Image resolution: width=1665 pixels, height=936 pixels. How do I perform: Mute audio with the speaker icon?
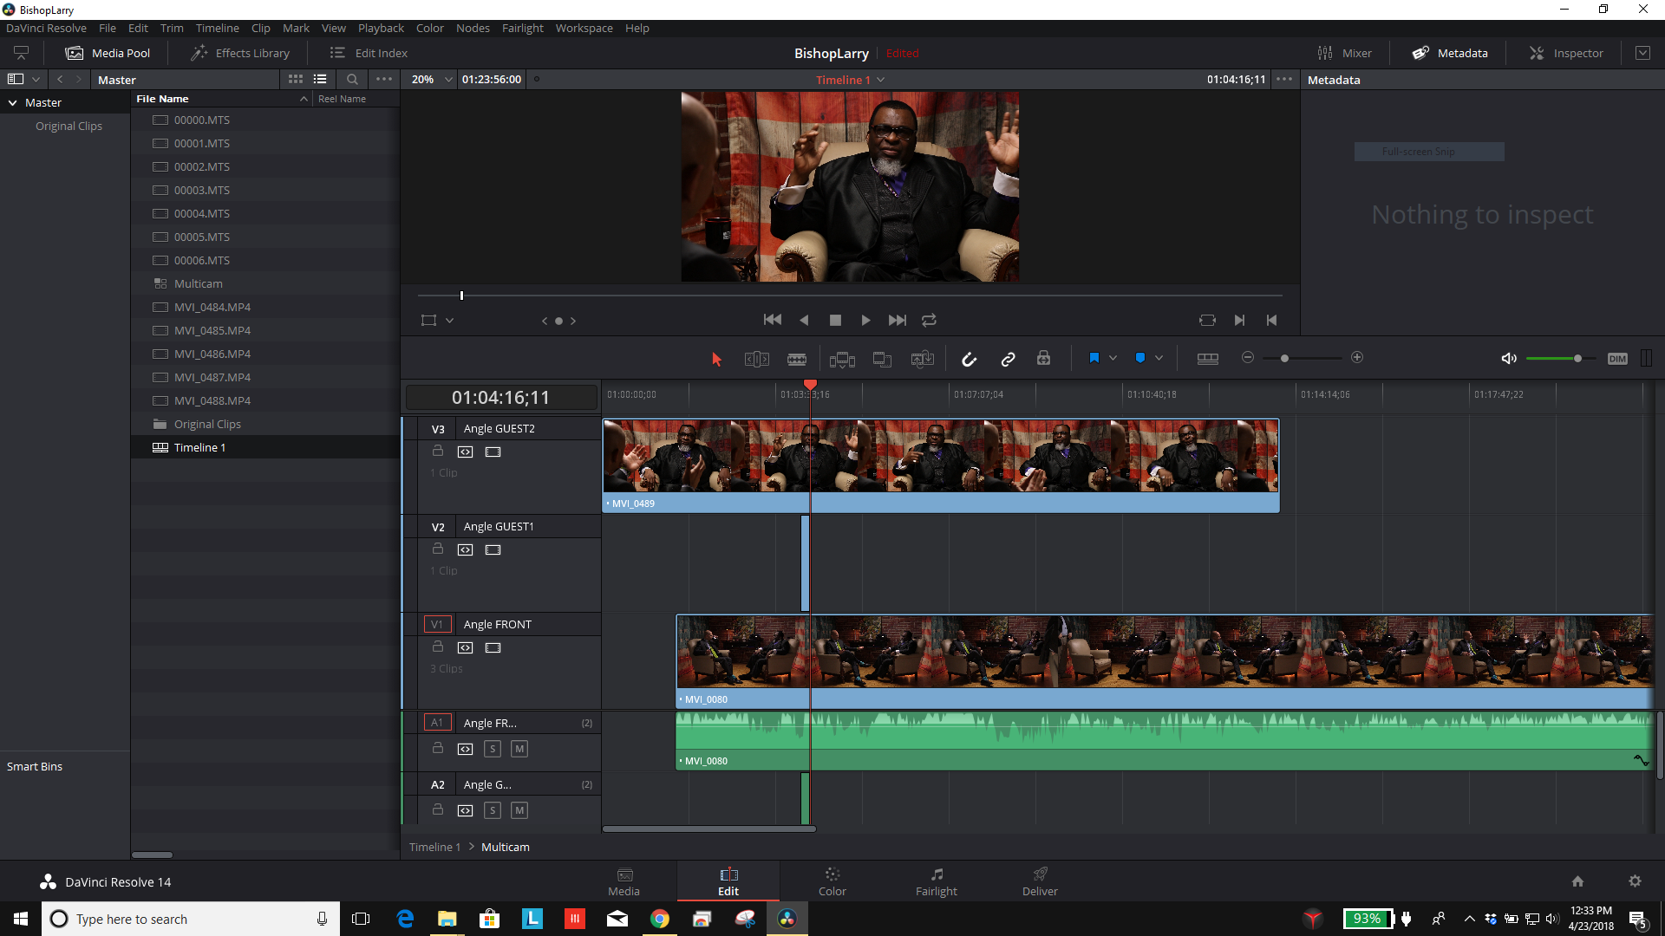point(1509,359)
